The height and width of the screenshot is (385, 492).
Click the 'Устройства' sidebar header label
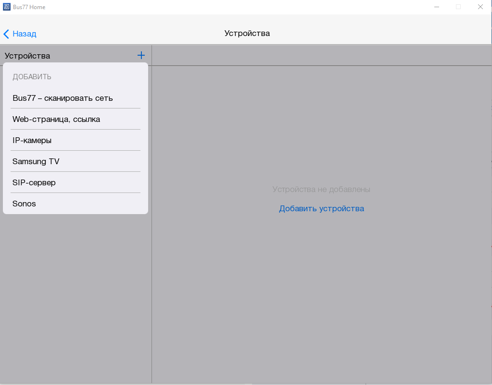coord(27,56)
